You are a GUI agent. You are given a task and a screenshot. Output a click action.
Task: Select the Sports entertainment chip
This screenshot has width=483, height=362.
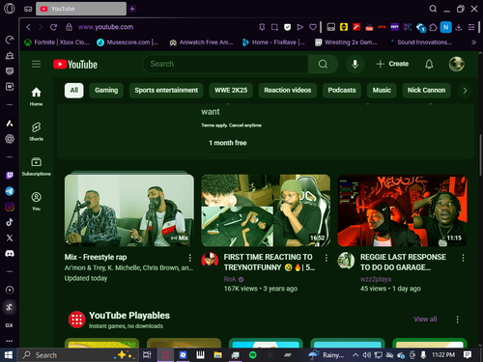pos(166,90)
